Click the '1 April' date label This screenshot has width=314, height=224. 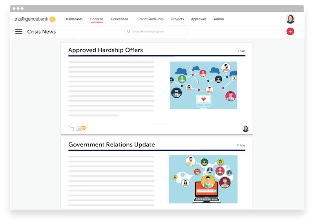click(x=241, y=51)
